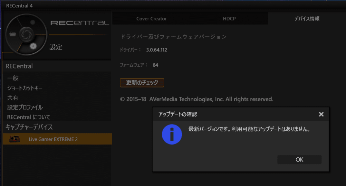This screenshot has height=186, width=346.
Task: Switch to the HDCP tab
Action: [x=229, y=19]
